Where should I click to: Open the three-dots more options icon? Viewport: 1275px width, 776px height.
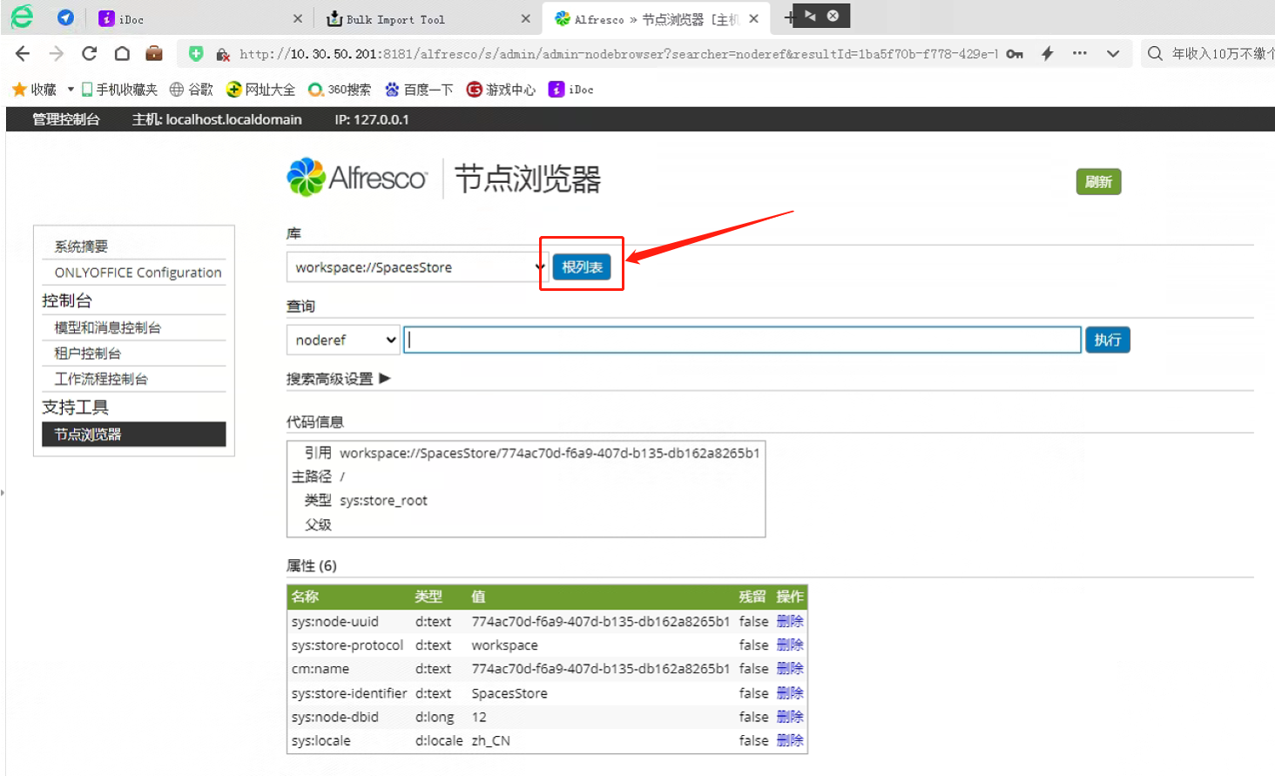point(1080,54)
